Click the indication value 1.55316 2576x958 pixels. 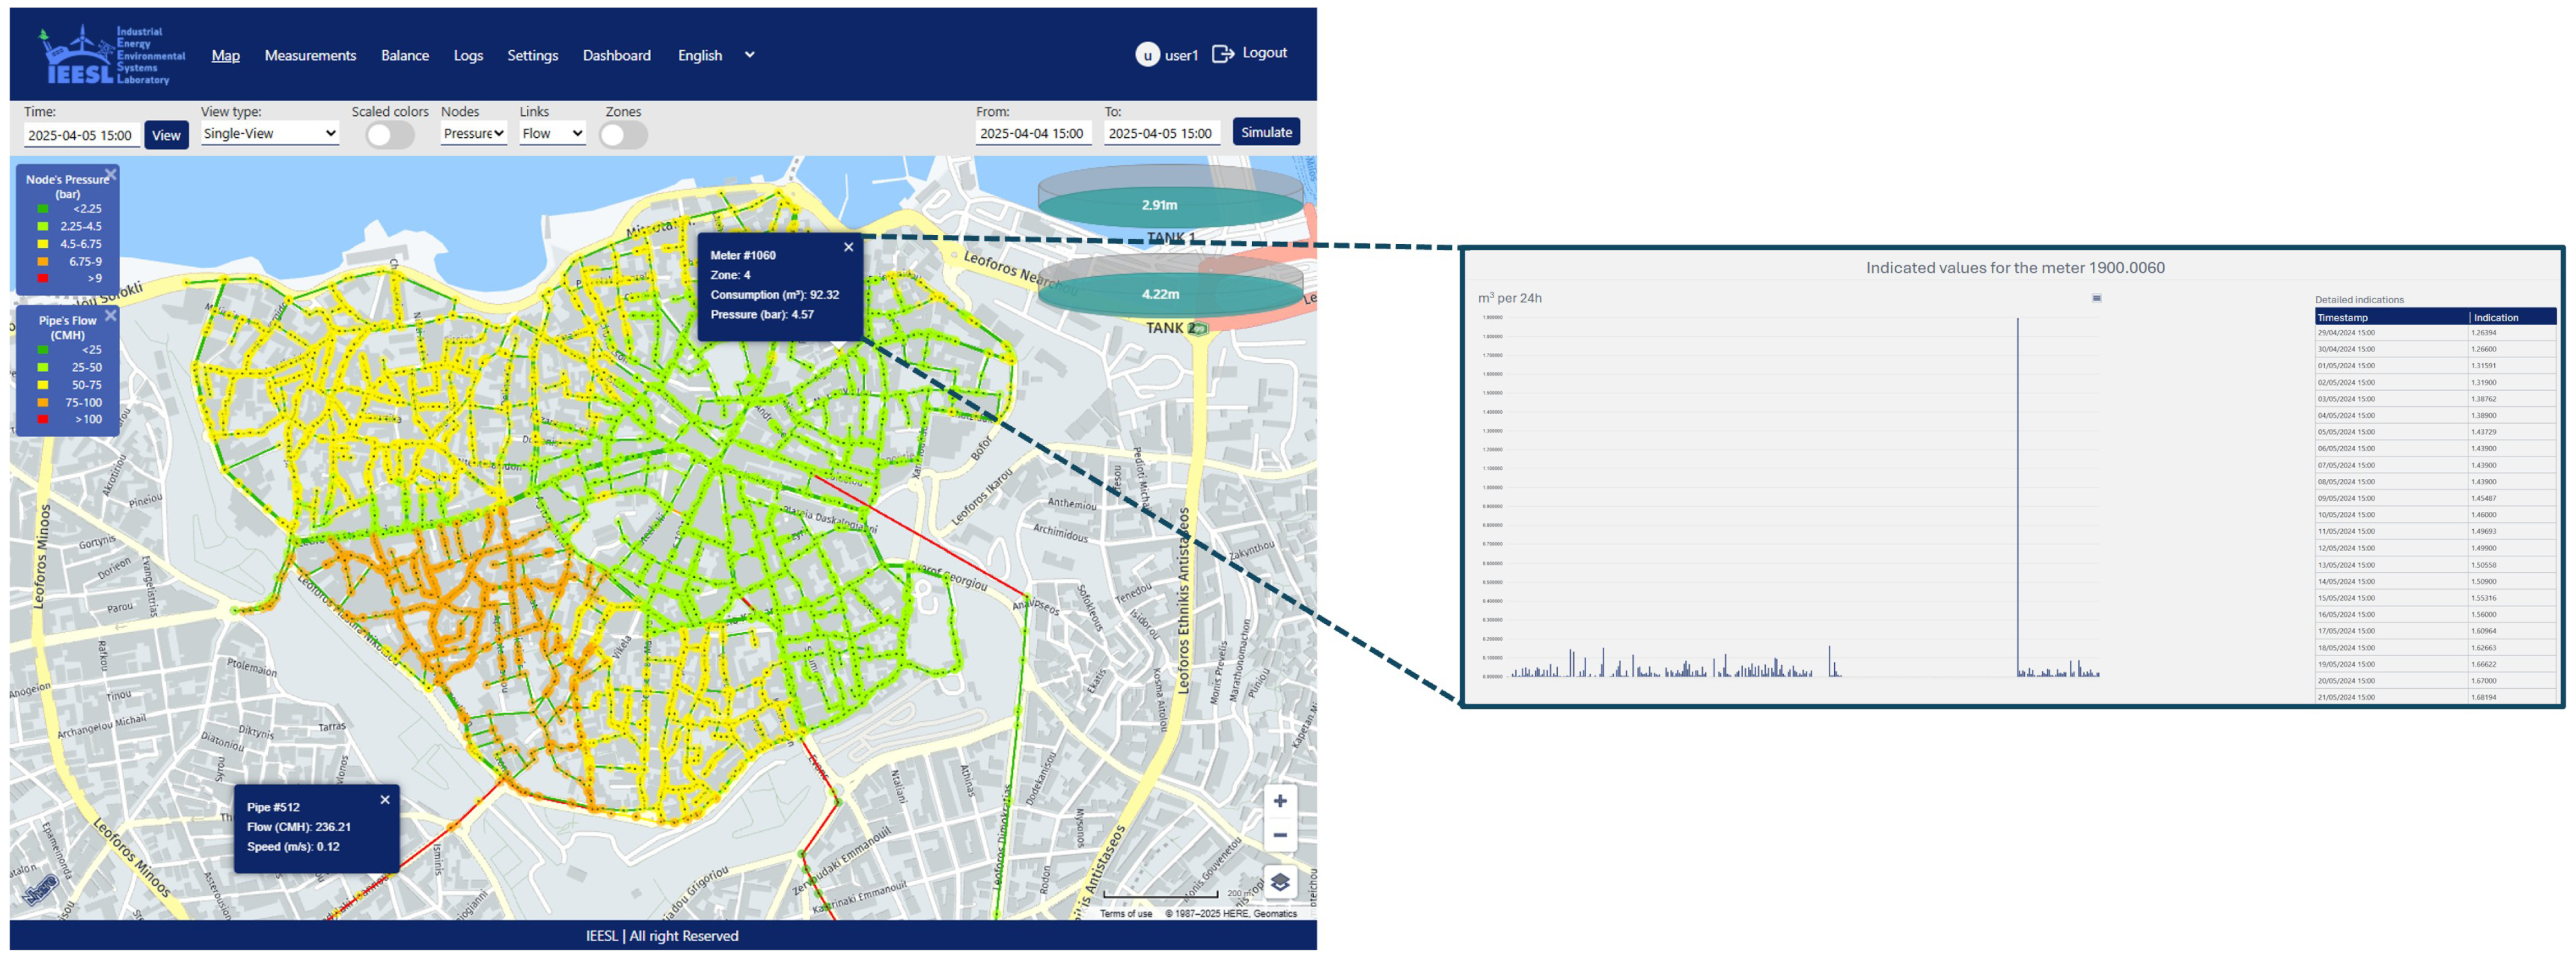click(2484, 598)
